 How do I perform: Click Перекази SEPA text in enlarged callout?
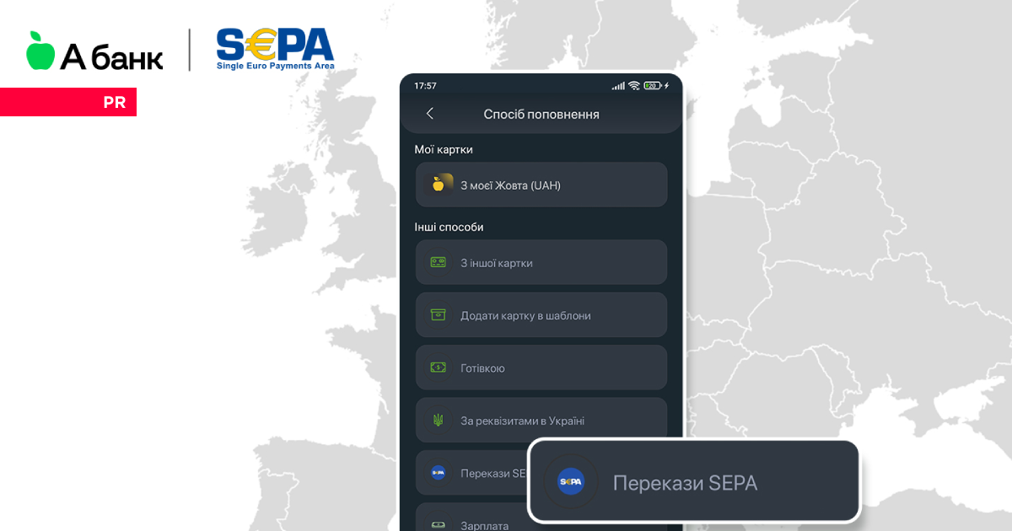pyautogui.click(x=685, y=483)
